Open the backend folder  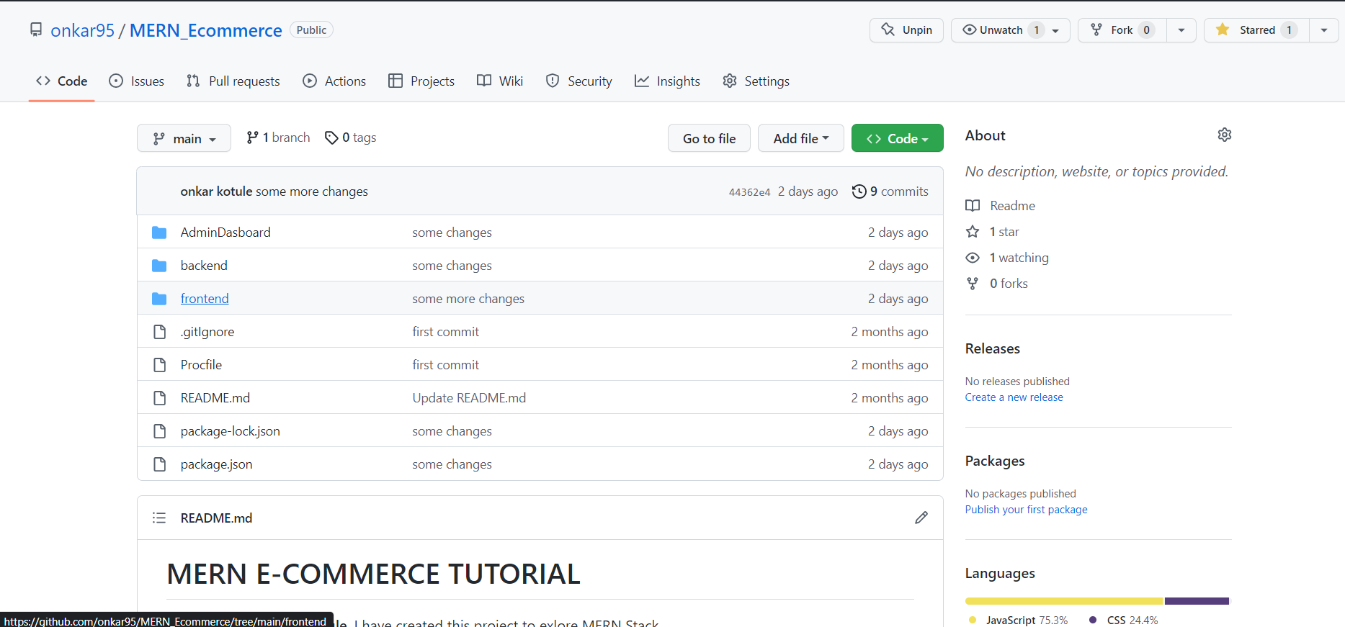tap(204, 266)
